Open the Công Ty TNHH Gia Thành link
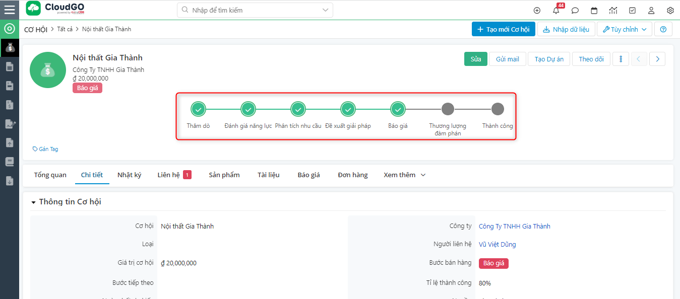This screenshot has width=680, height=299. (x=514, y=227)
